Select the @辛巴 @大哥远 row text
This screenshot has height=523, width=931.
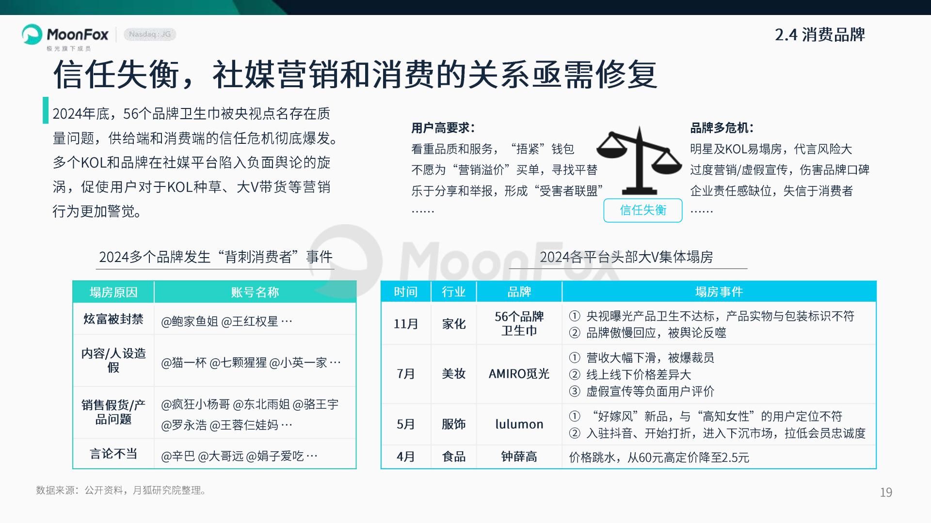coord(239,456)
